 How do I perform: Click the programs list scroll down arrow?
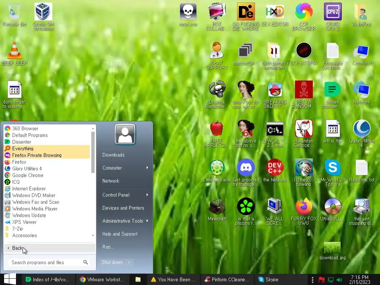93,235
